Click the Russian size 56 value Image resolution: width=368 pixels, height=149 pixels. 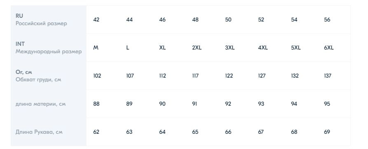(x=327, y=20)
